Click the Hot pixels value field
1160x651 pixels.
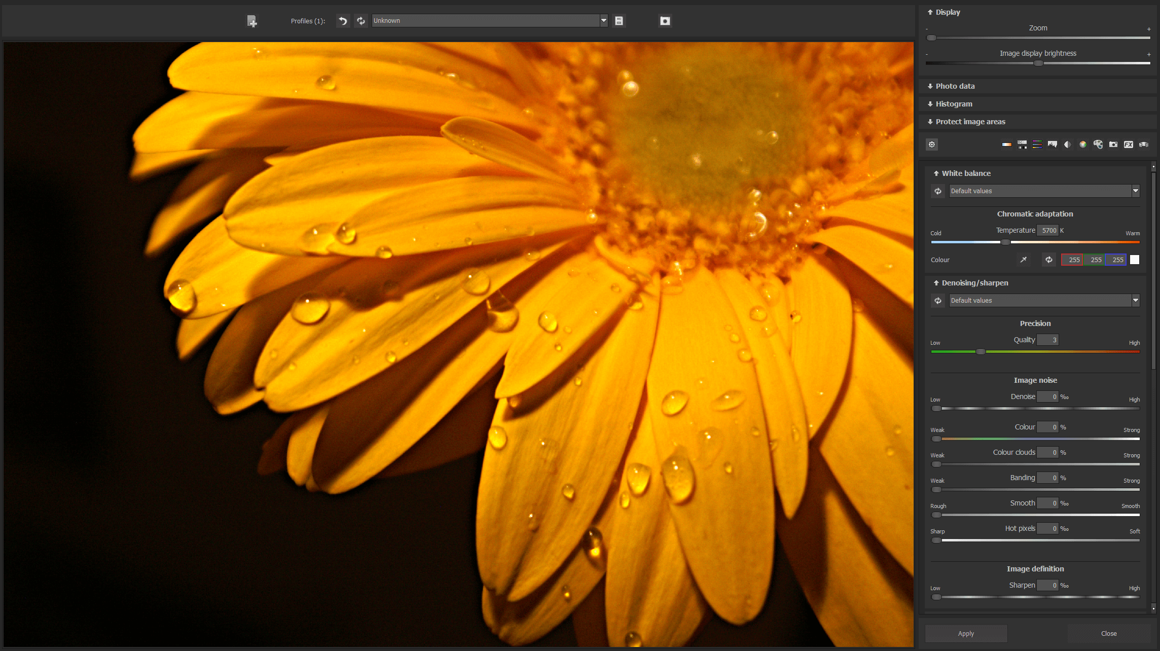[1047, 529]
